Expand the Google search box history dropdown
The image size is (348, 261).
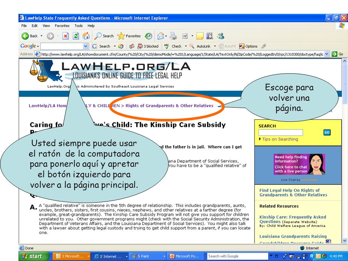[86, 46]
